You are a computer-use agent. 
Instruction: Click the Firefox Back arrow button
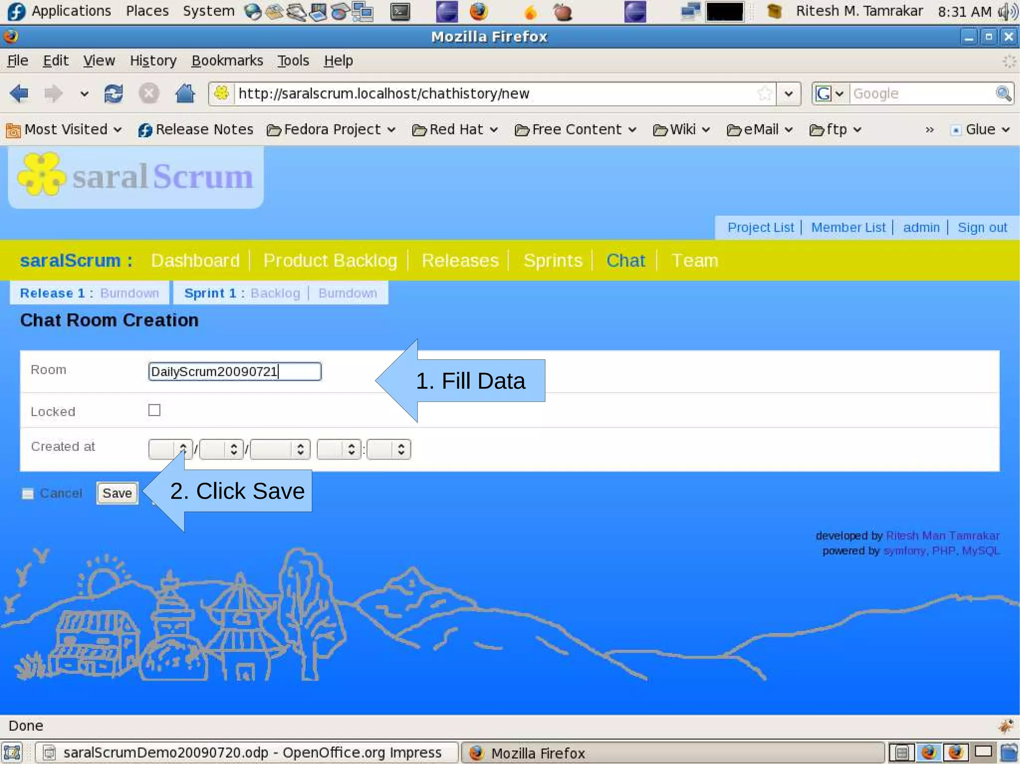(19, 93)
